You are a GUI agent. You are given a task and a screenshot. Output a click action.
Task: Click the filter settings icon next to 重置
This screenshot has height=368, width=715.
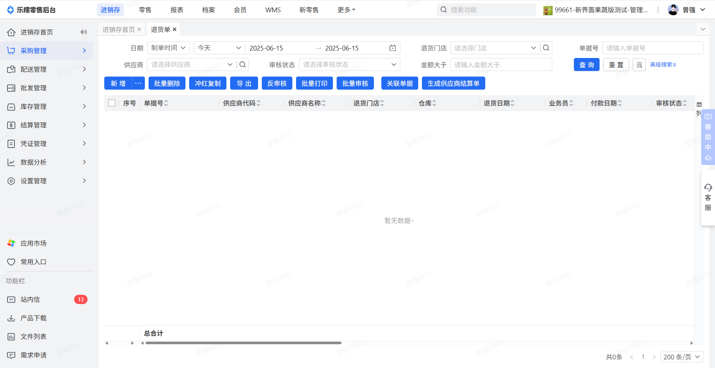pos(639,65)
